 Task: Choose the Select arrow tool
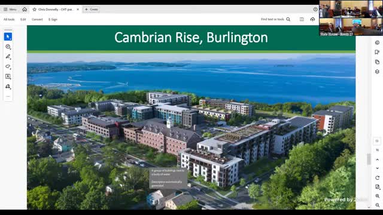(8, 37)
